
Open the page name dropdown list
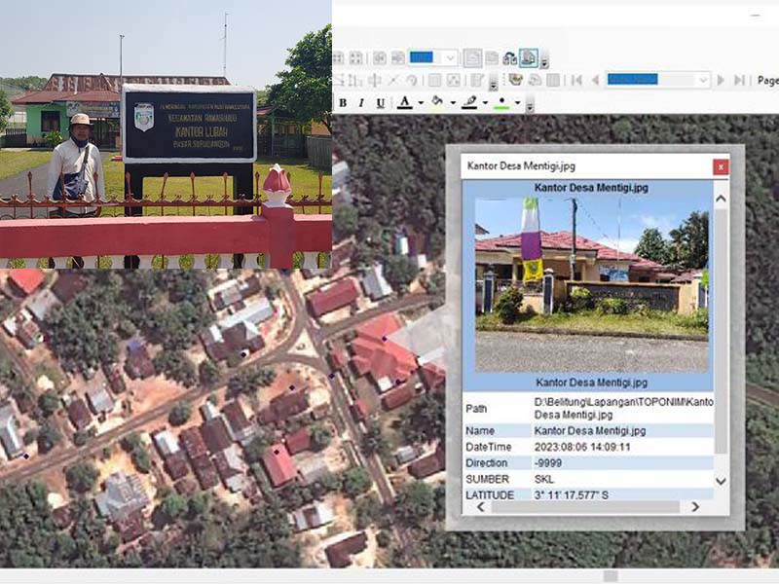[x=702, y=80]
